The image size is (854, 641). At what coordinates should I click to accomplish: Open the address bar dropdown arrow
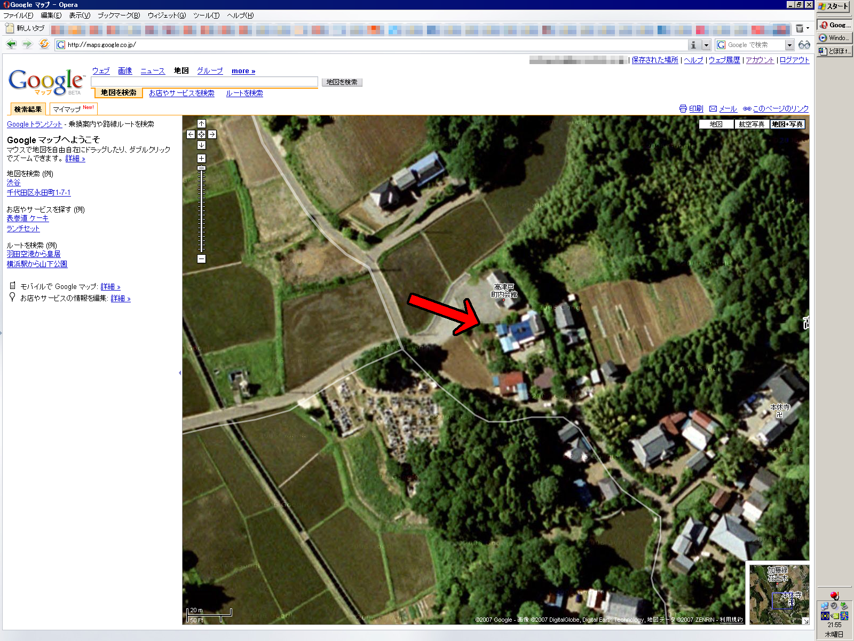pyautogui.click(x=706, y=45)
